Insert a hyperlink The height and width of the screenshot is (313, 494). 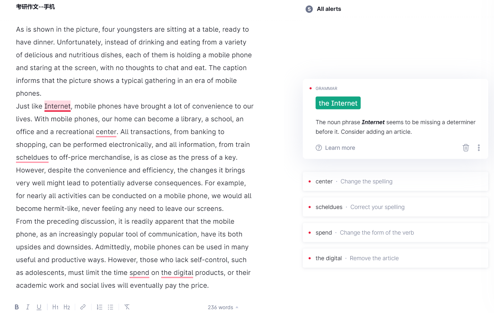[83, 307]
